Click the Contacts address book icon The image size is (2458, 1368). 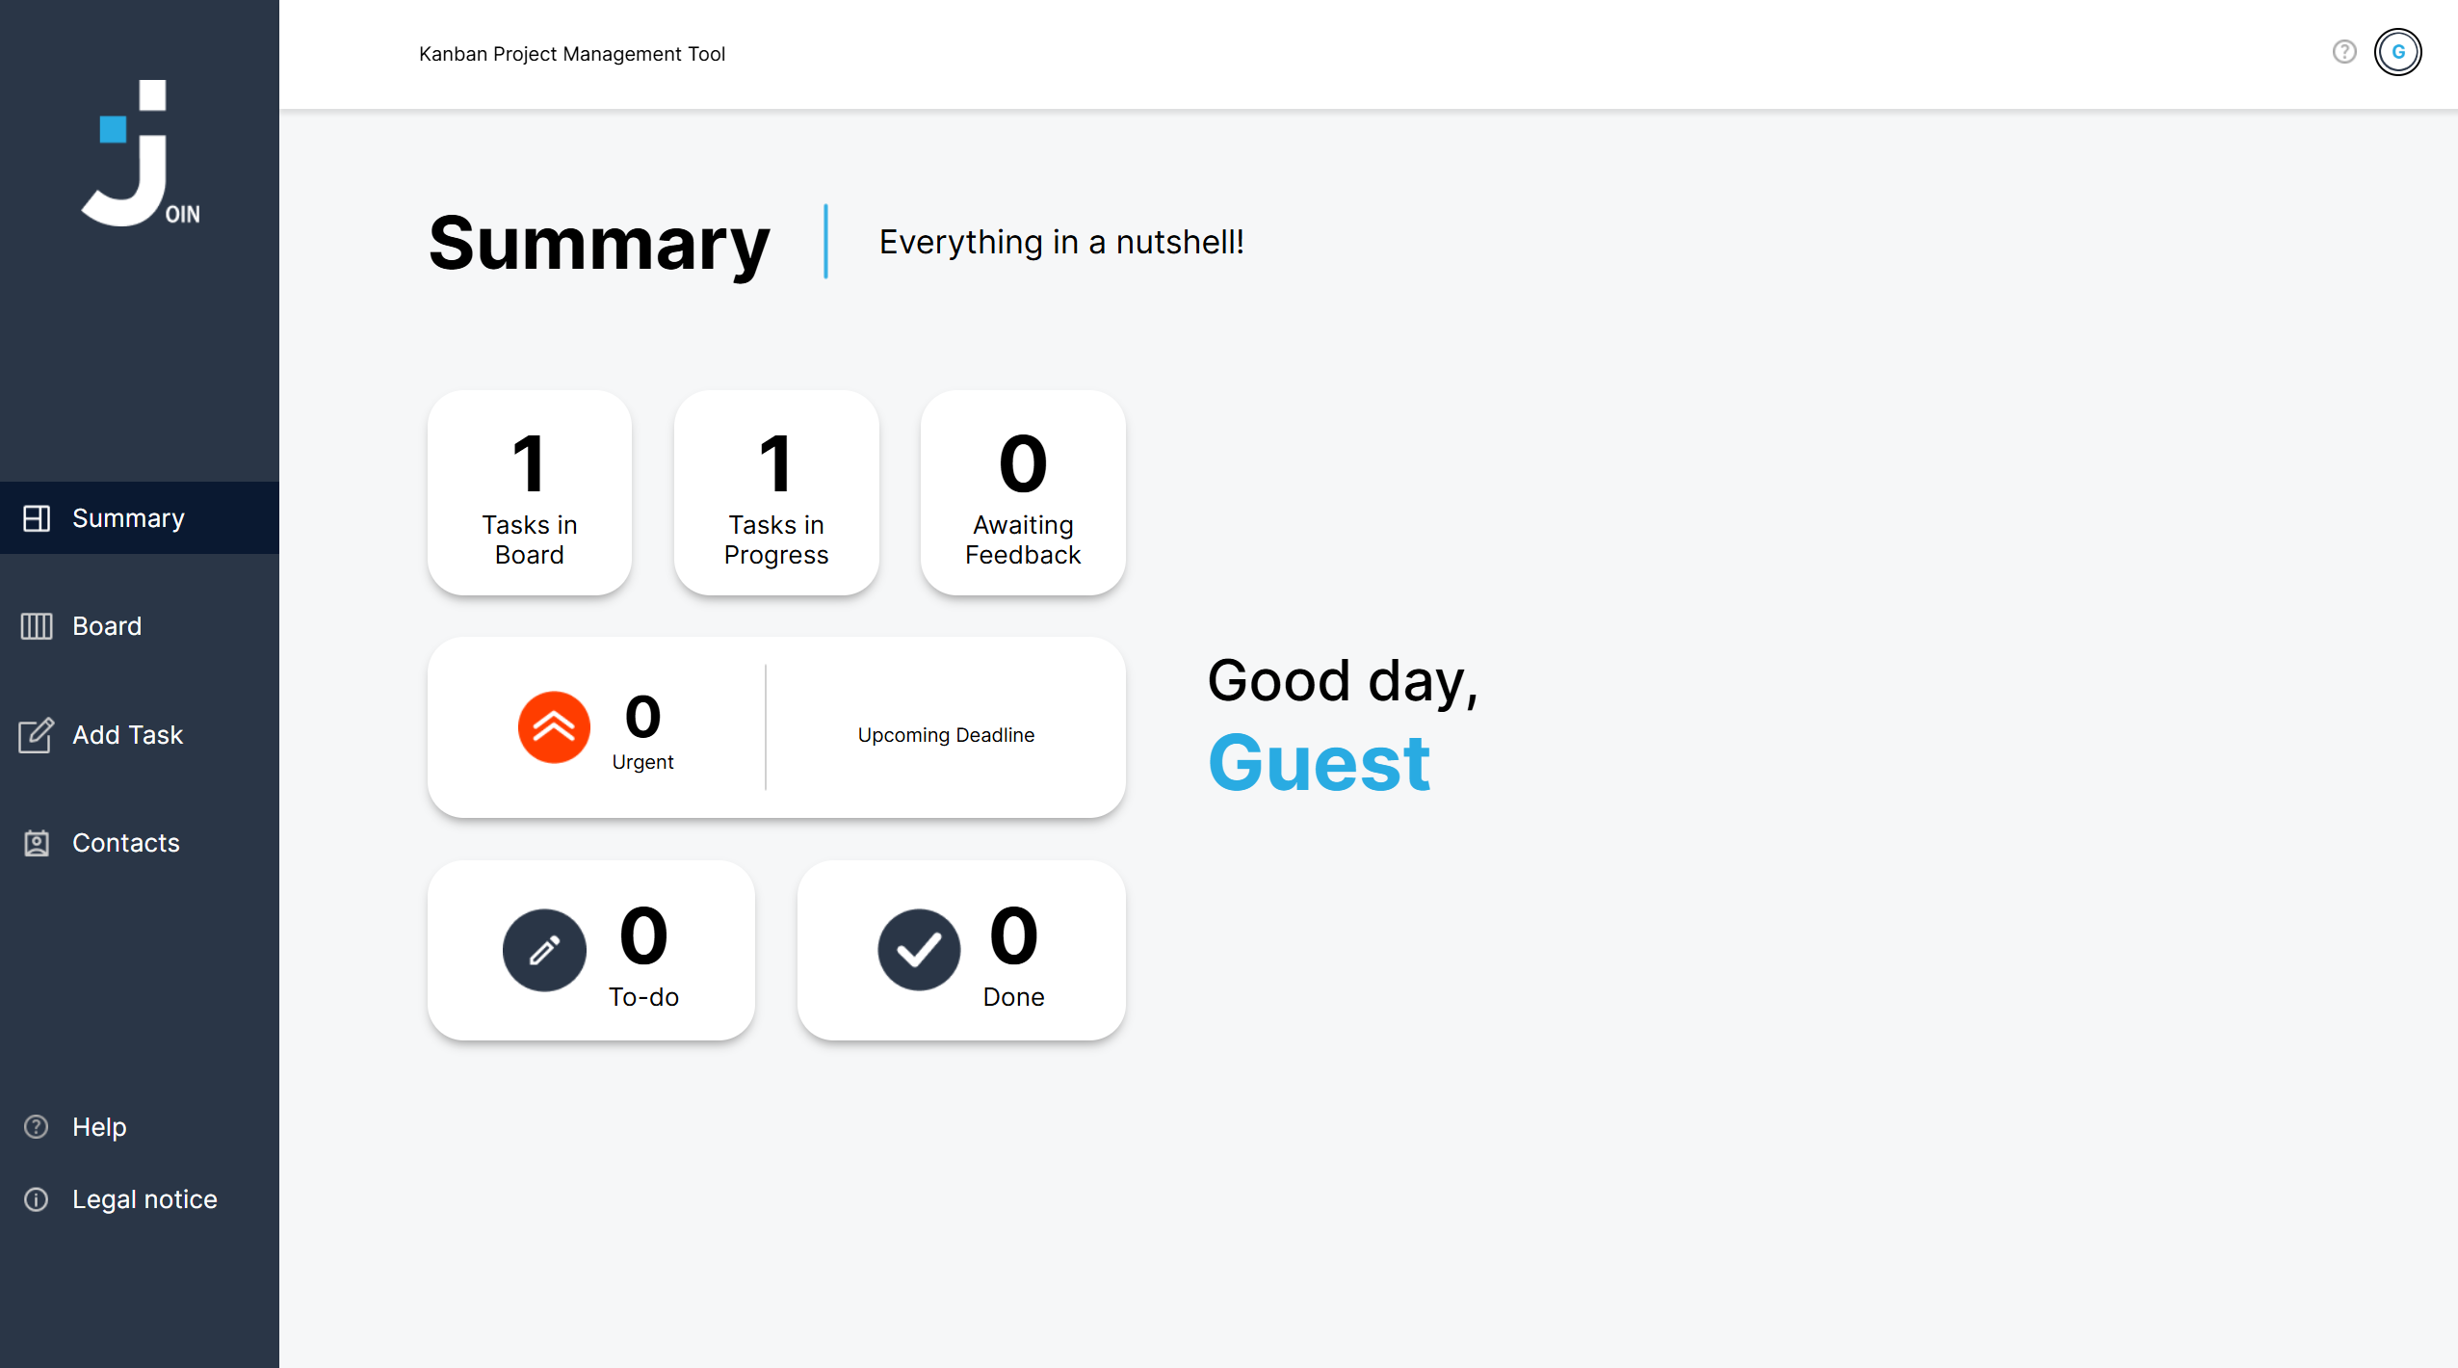(37, 843)
